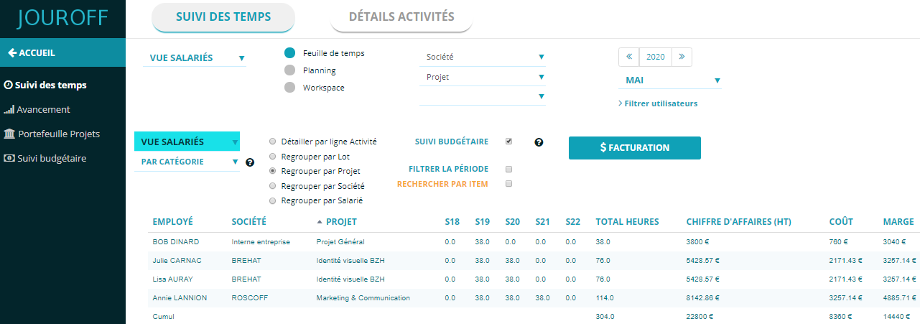The image size is (920, 324).
Task: Expand the Société filter dropdown
Action: (482, 57)
